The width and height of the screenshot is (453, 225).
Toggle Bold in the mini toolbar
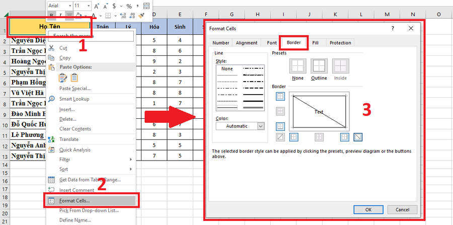click(52, 15)
